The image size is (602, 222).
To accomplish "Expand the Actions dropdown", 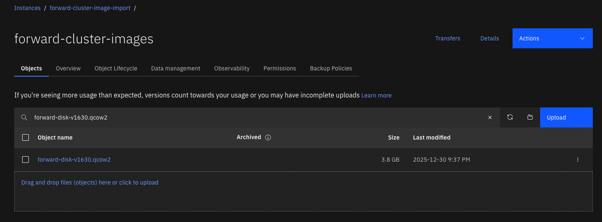I will pos(552,38).
